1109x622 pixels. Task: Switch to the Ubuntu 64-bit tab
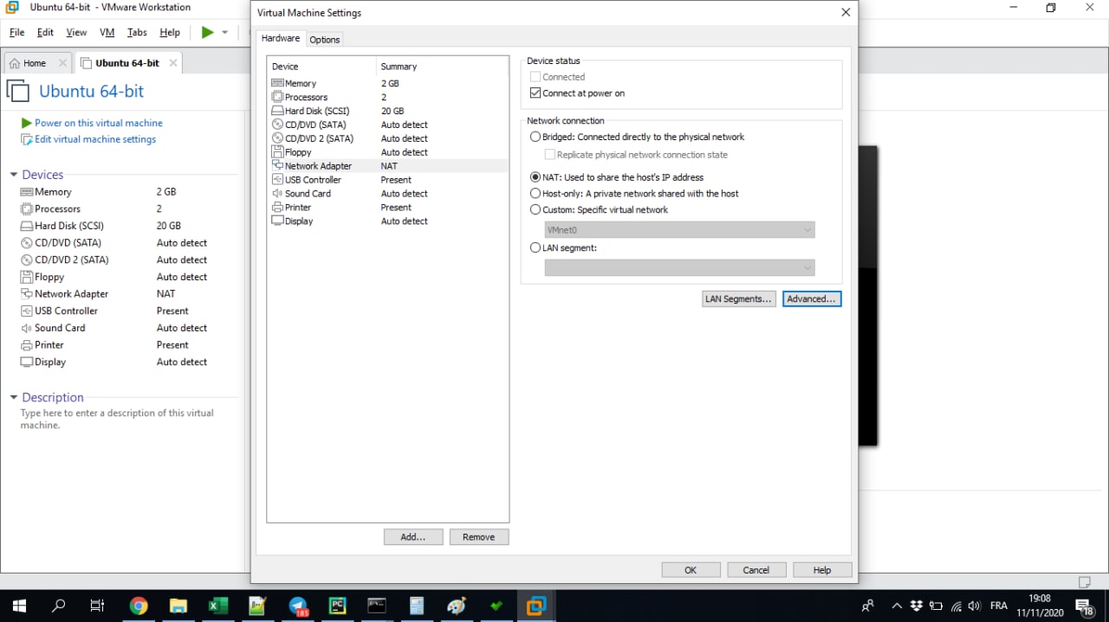click(127, 63)
